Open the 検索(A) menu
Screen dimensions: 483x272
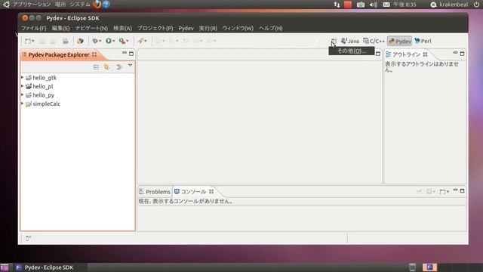coord(122,28)
